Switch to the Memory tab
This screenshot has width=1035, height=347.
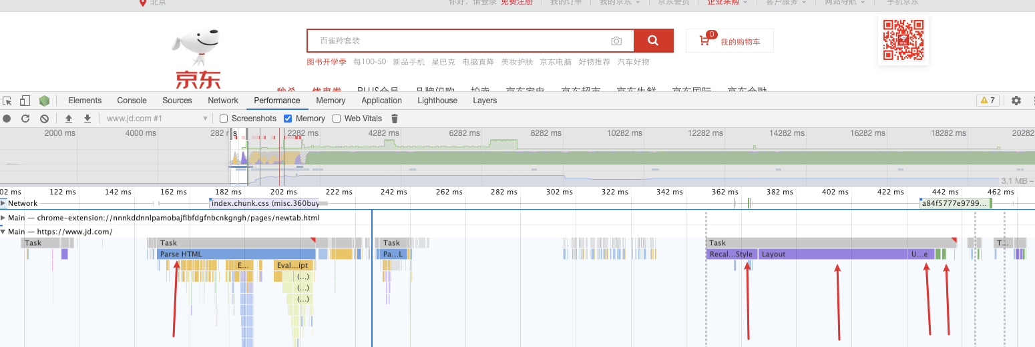coord(331,101)
